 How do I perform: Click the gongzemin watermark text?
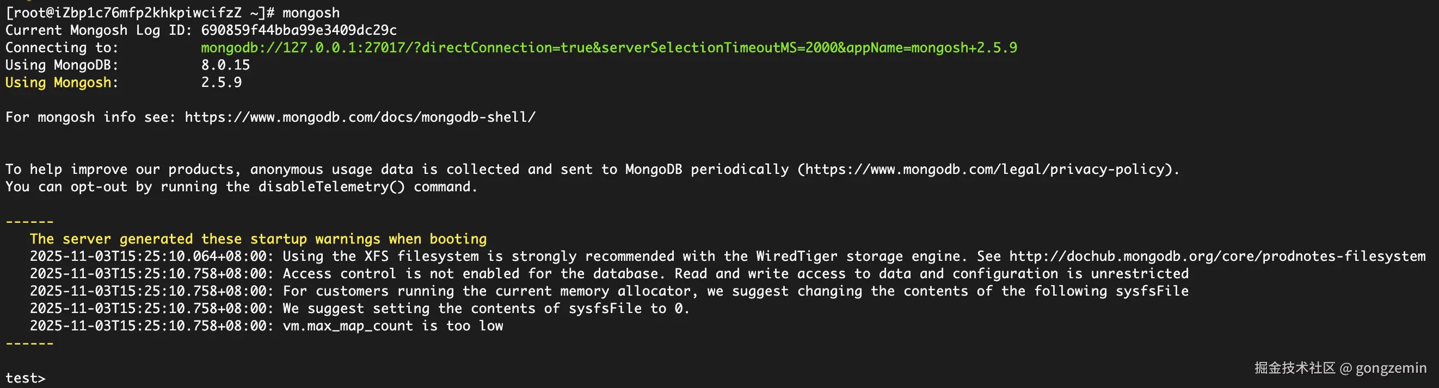(1391, 368)
